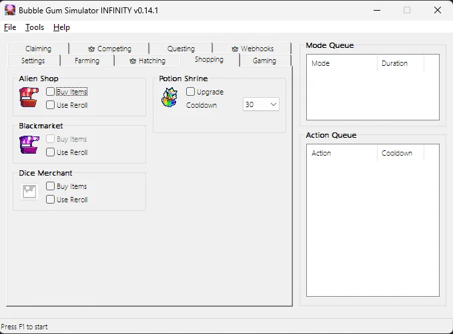
Task: Select the Shopping tab
Action: pyautogui.click(x=209, y=60)
